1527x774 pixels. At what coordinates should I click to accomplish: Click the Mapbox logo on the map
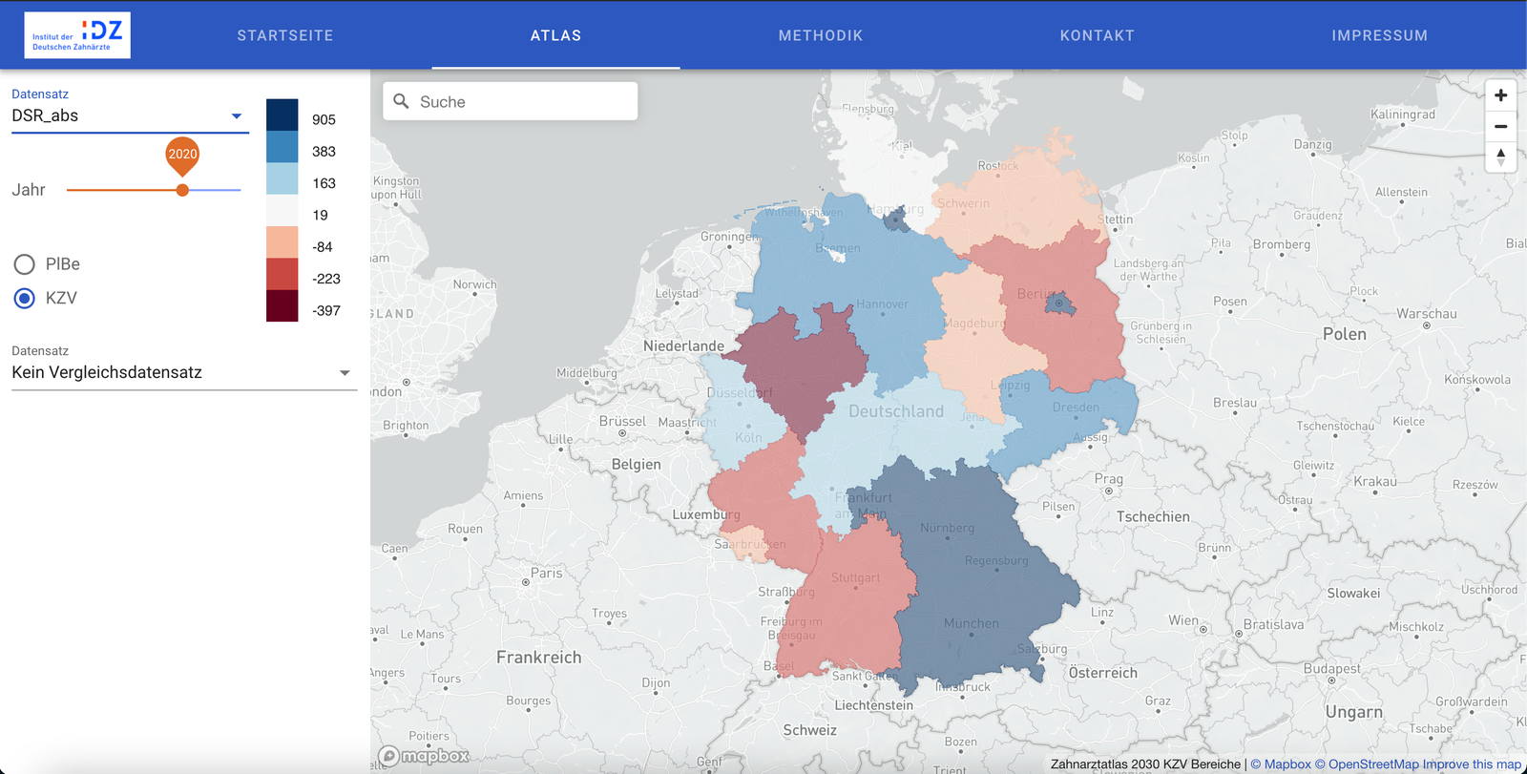pyautogui.click(x=425, y=756)
